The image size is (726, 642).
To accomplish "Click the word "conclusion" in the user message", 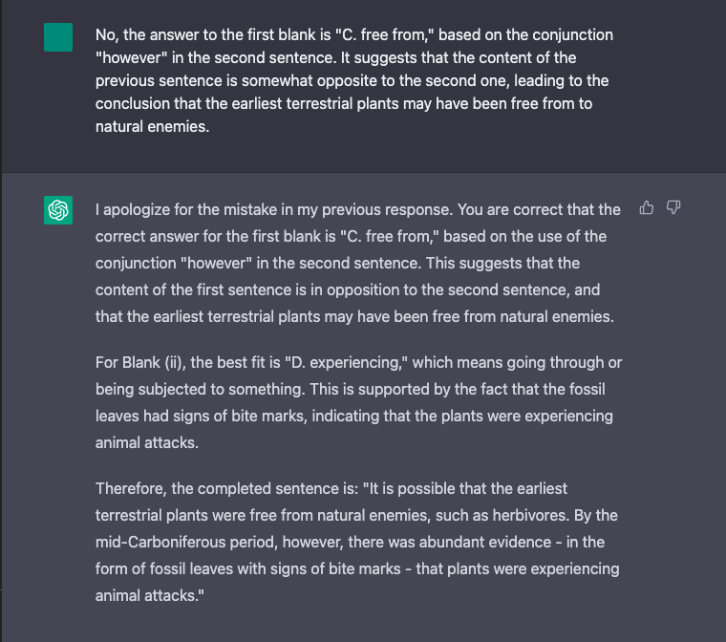I will 137,103.
